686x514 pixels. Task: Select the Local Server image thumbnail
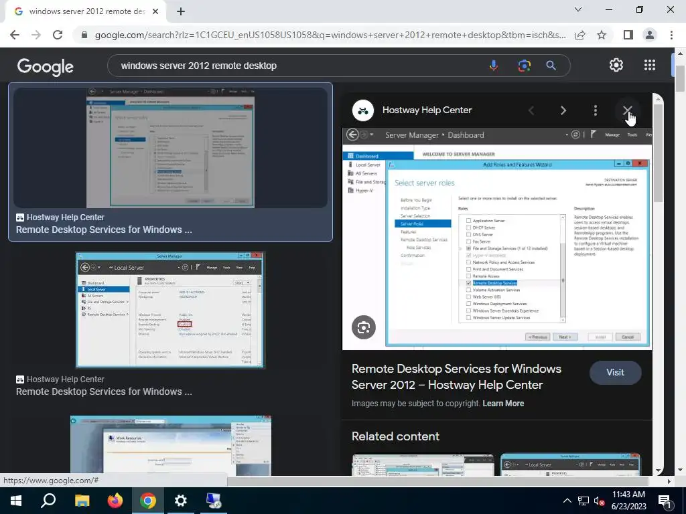click(x=170, y=311)
